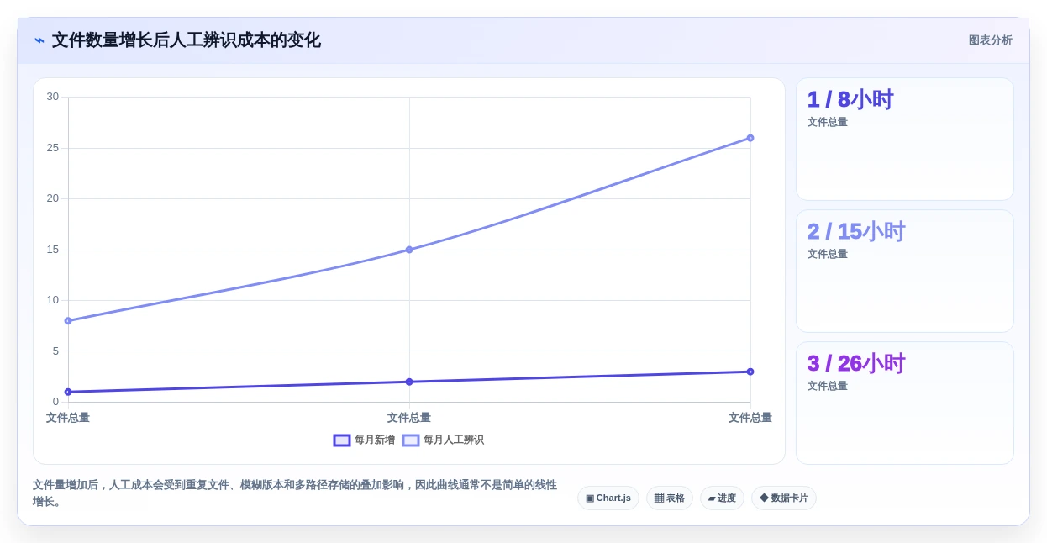Toggle the 每月新增 legend swatch
The height and width of the screenshot is (543, 1047).
342,440
